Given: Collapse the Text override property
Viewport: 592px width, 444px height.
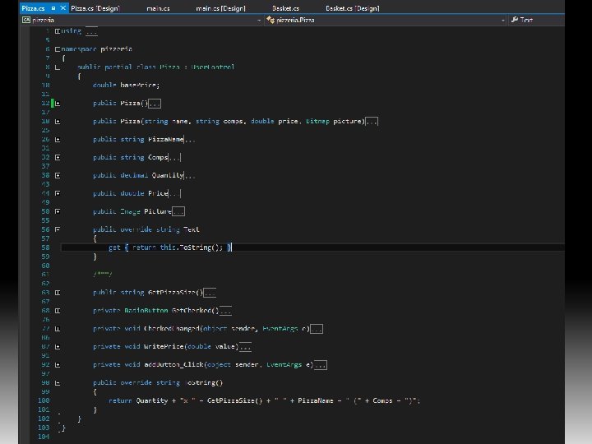Looking at the screenshot, I should point(58,229).
